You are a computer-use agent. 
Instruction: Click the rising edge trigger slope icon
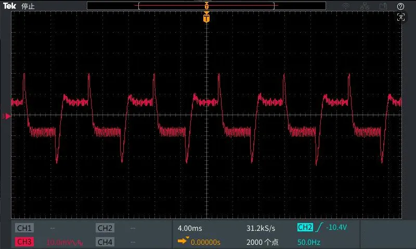tap(320, 227)
